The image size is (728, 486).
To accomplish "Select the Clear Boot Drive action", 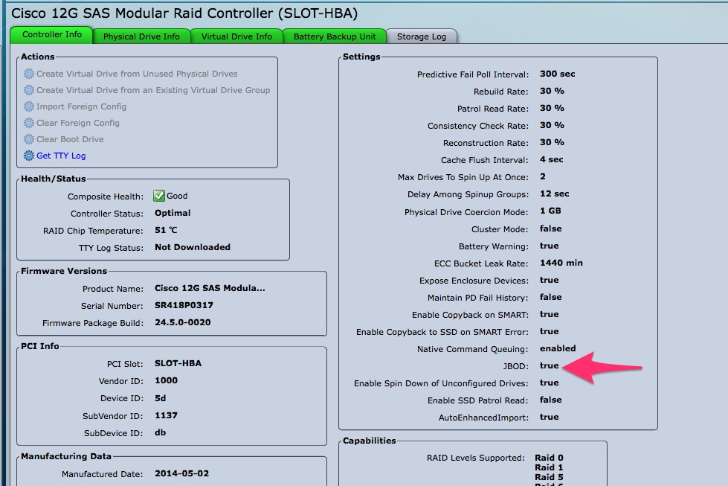I will tap(70, 139).
